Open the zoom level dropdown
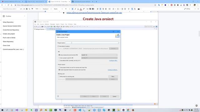The image size is (200, 112). [x=38, y=9]
